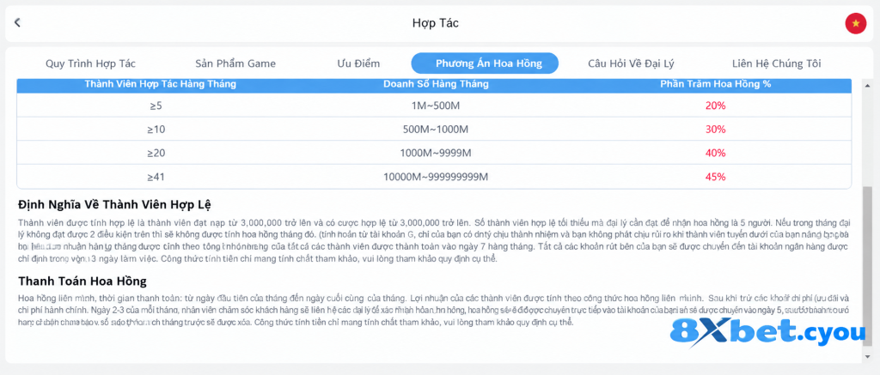Viewport: 880px width, 375px height.
Task: Click the Thành Viên Hợp Tác Hàng Tháng header
Action: [x=160, y=84]
